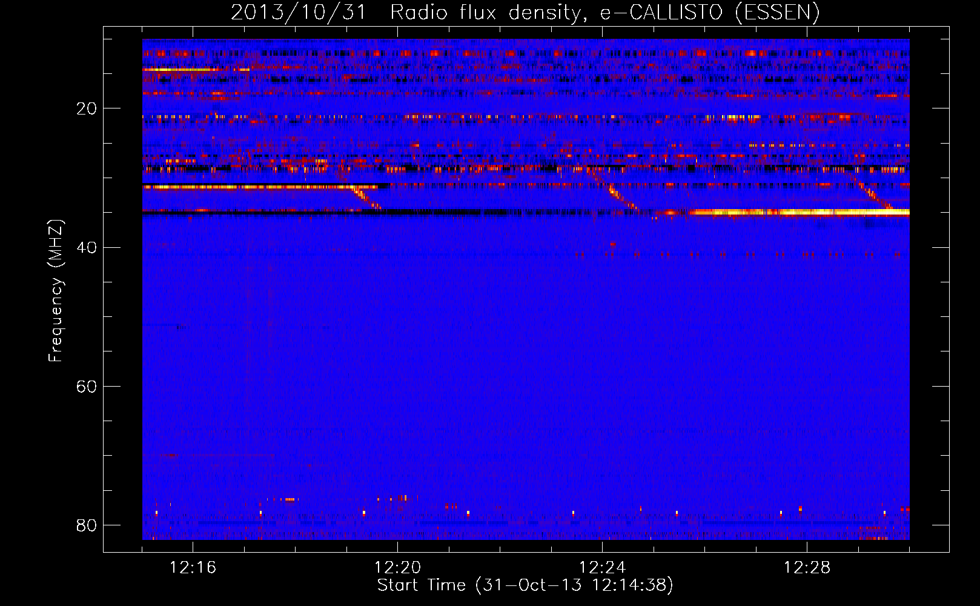Click the 12:28 time tick label

[x=807, y=568]
